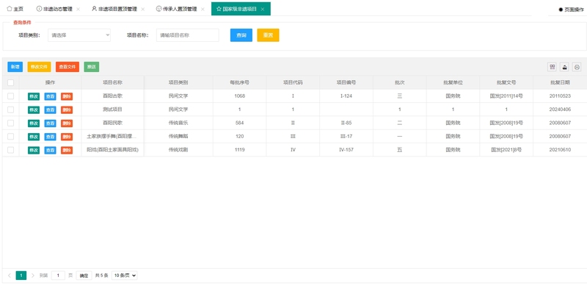Go to previous page arrow
Image resolution: width=587 pixels, height=291 pixels.
click(10, 276)
